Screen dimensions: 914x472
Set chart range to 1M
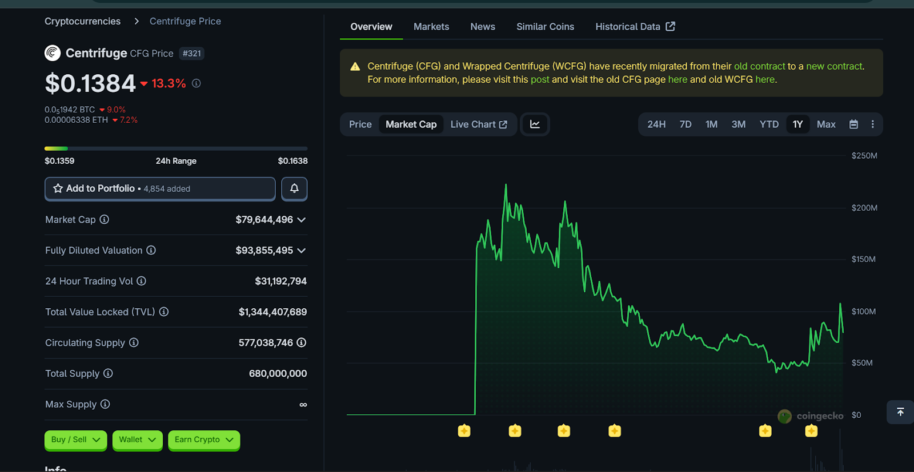711,124
